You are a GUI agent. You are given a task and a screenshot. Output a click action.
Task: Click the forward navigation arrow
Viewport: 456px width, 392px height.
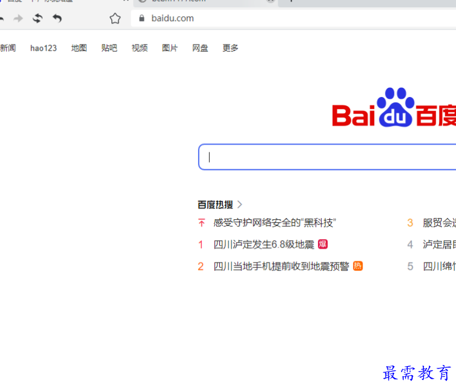tap(18, 19)
